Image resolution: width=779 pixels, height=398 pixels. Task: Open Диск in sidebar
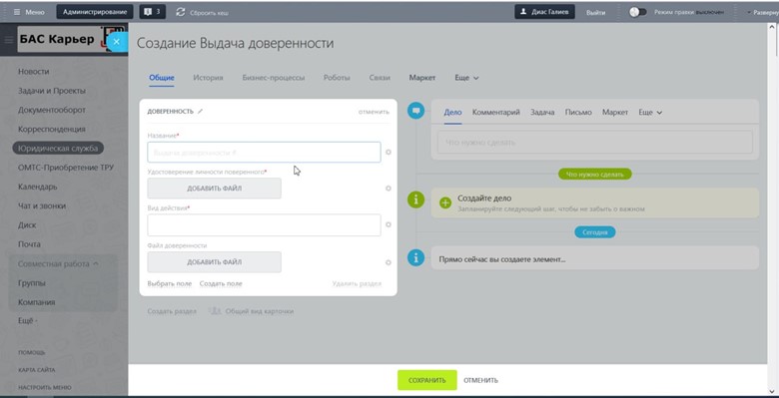[27, 225]
